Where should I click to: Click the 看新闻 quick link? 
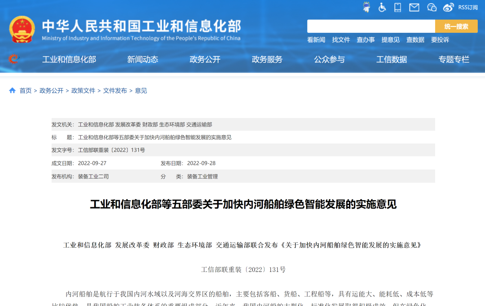316,40
